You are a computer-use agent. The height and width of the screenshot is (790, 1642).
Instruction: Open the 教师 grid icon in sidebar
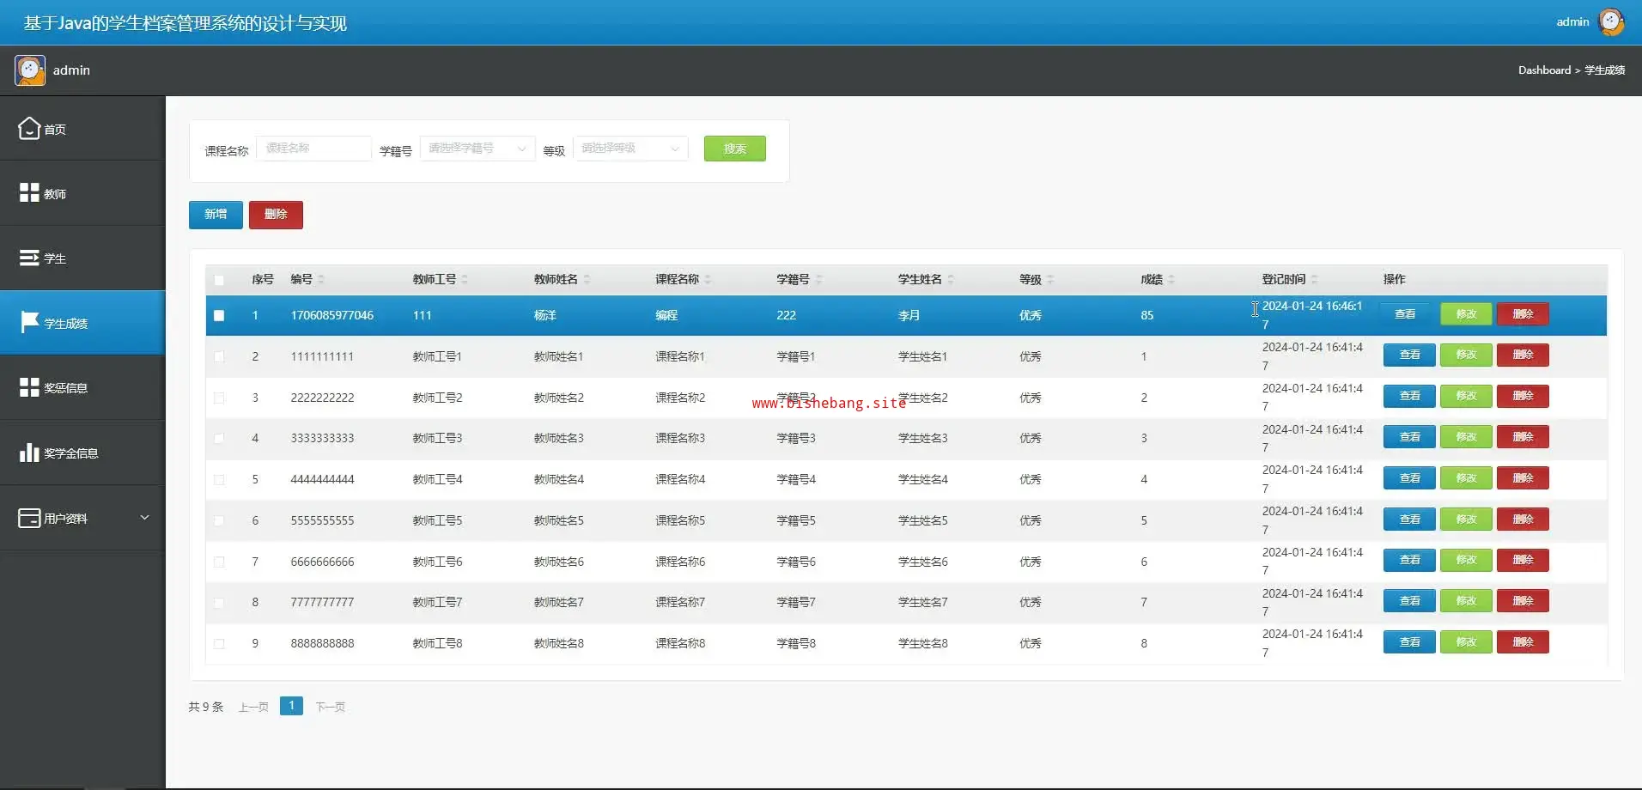coord(29,192)
